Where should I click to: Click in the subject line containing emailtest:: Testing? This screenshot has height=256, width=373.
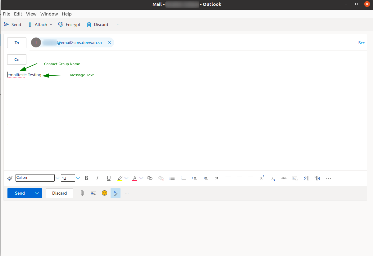click(x=186, y=75)
